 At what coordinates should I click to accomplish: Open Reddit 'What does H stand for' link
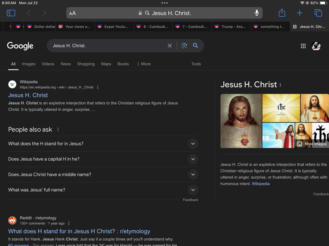[79, 231]
